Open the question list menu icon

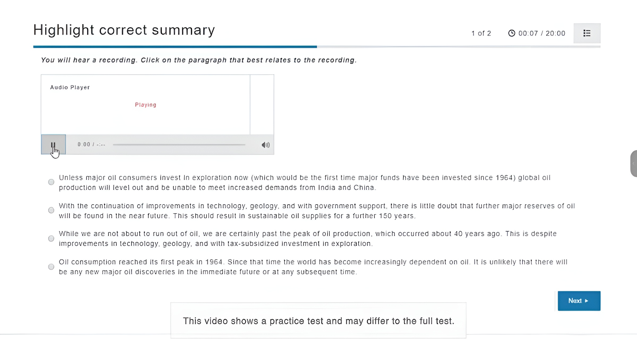[x=587, y=33]
